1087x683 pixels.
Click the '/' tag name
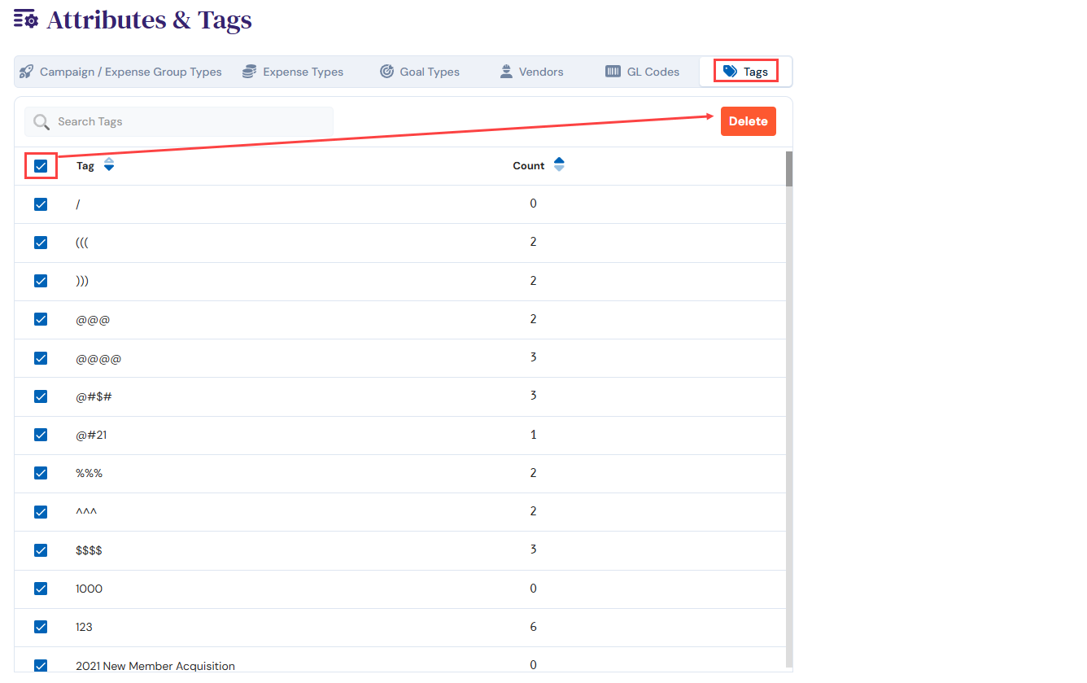[78, 204]
